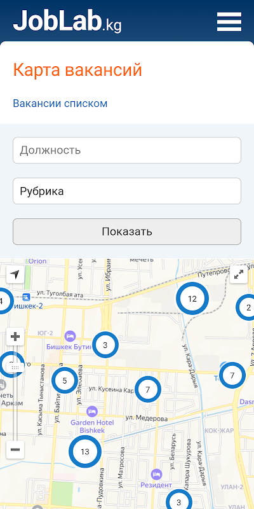254x509 pixels.
Task: Expand map to fullscreen
Action: tap(239, 274)
